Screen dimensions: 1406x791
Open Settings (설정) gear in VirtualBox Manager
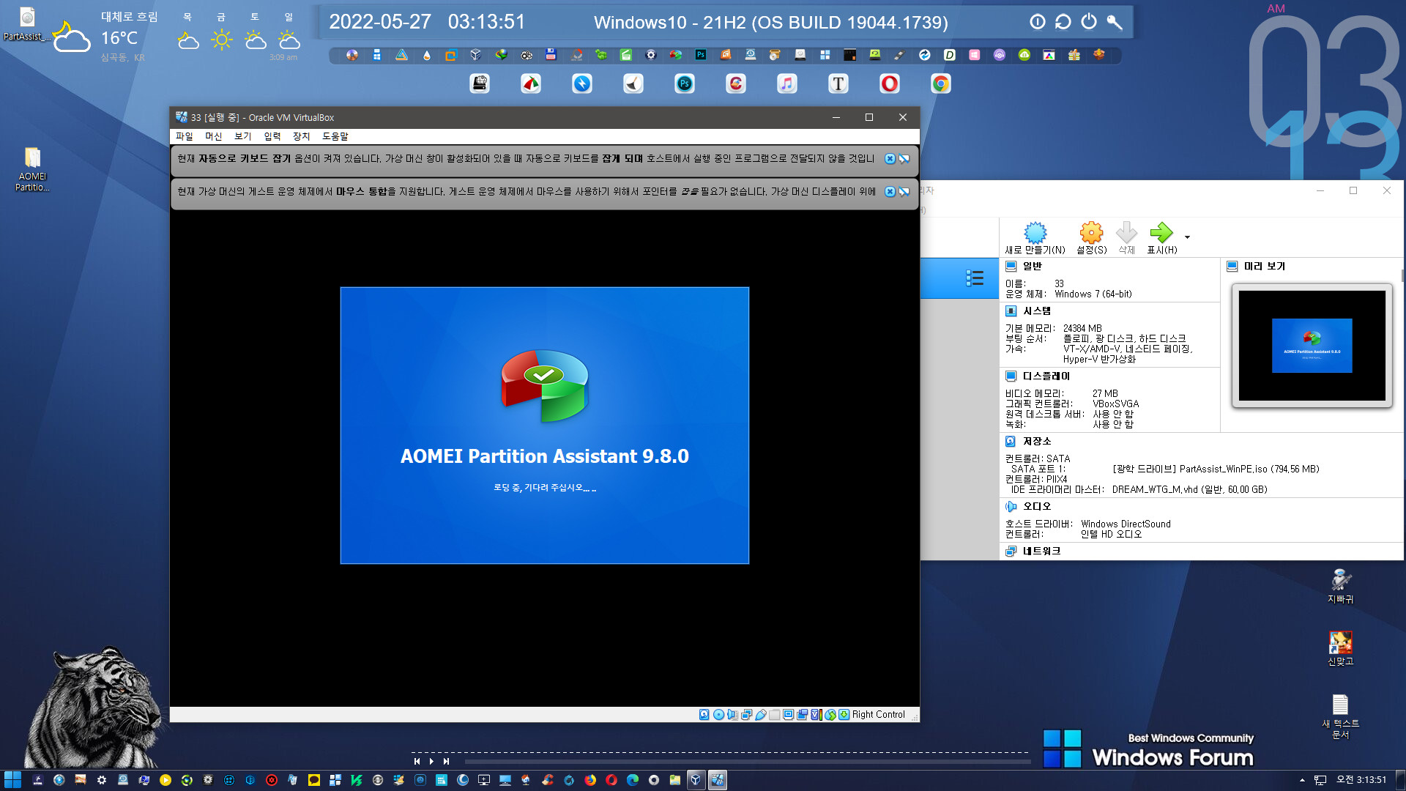click(x=1091, y=233)
